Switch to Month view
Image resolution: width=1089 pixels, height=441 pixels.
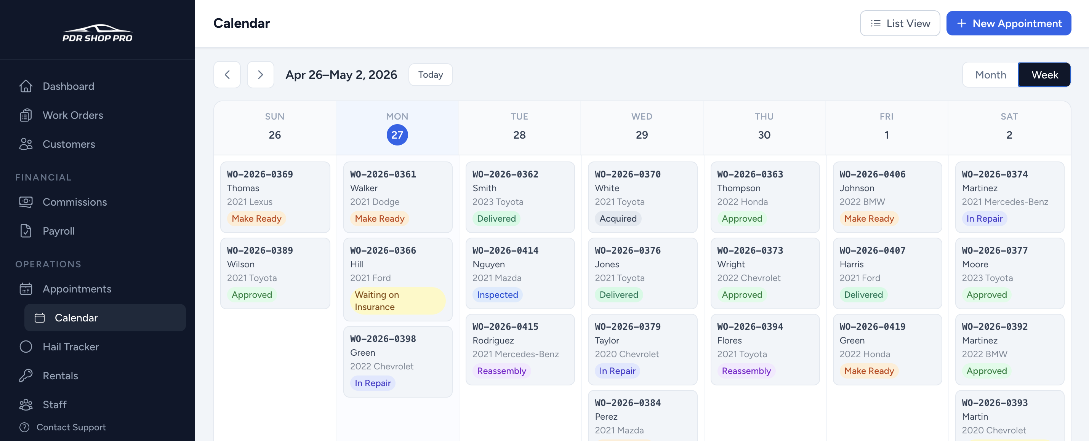[x=990, y=75]
